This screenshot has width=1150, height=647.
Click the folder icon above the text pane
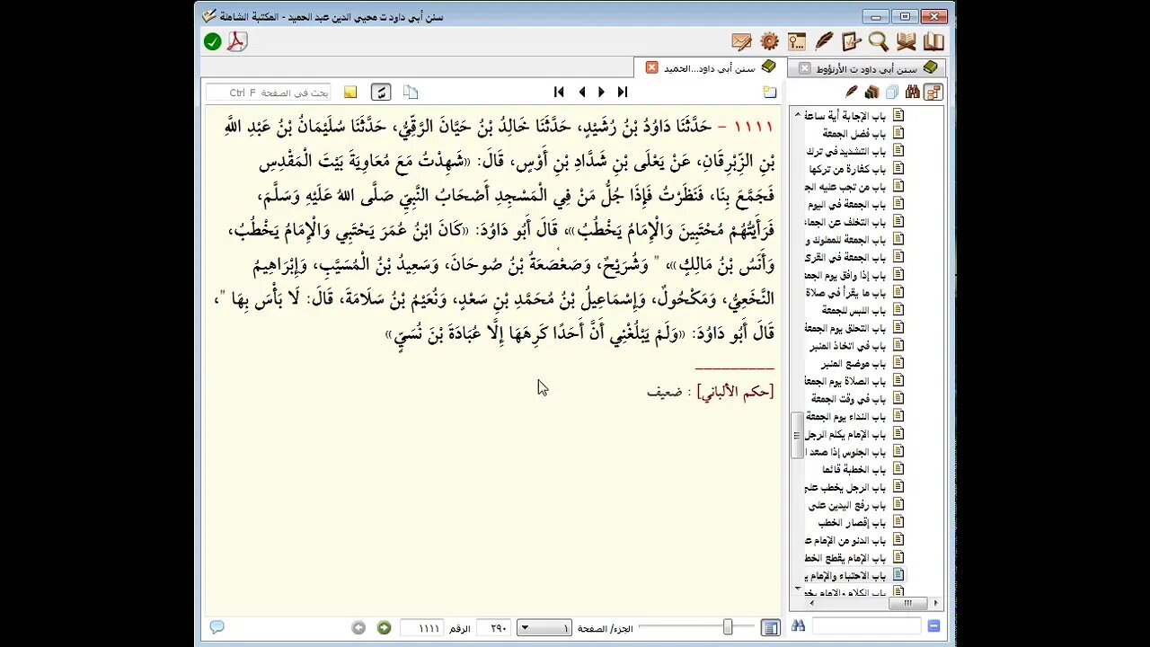[x=770, y=92]
